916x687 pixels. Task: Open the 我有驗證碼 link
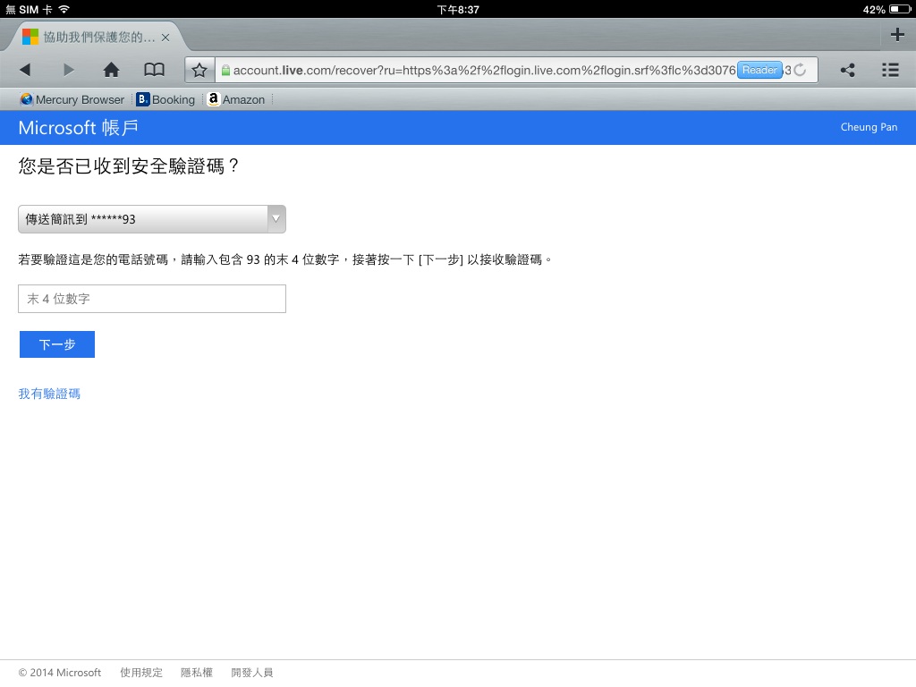coord(49,394)
